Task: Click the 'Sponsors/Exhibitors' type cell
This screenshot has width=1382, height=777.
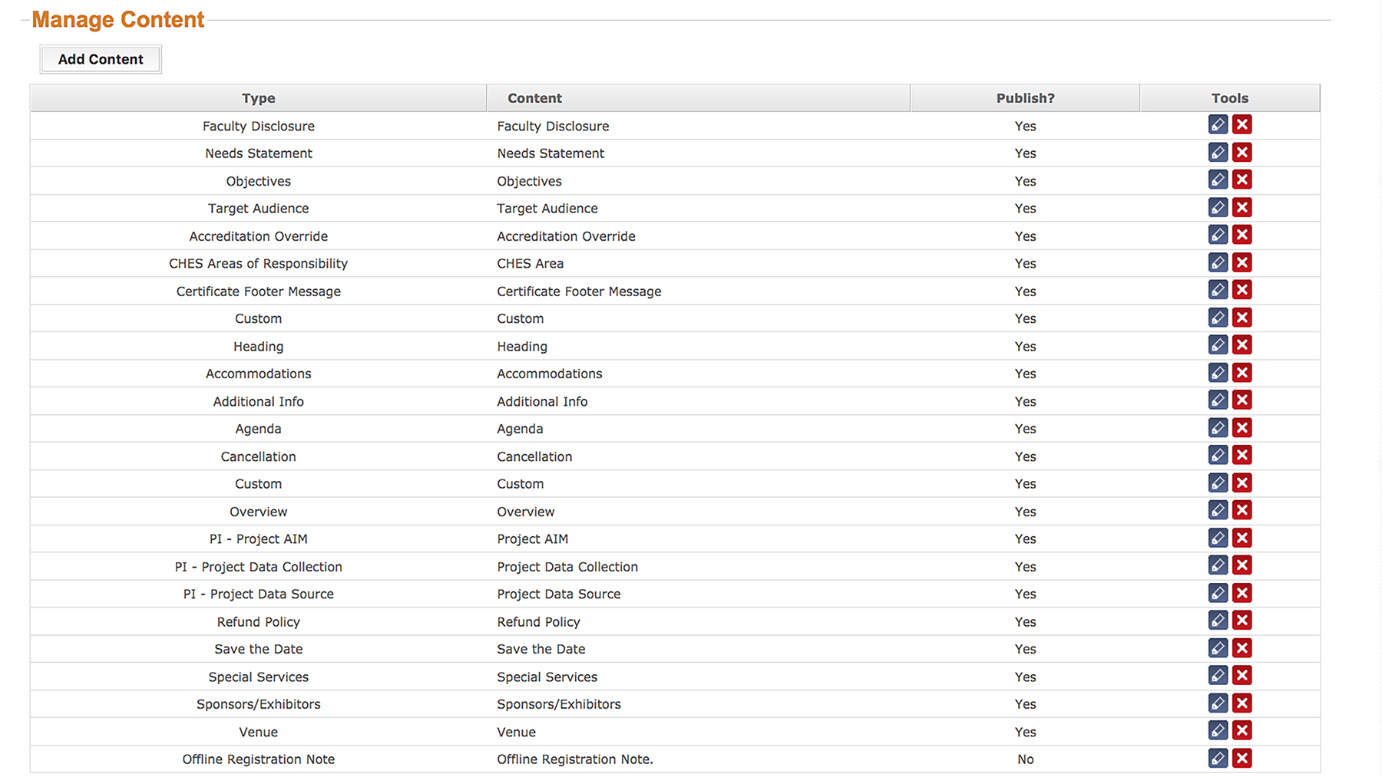Action: 258,704
